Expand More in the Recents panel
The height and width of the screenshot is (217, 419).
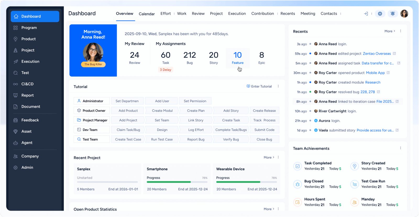[390, 31]
